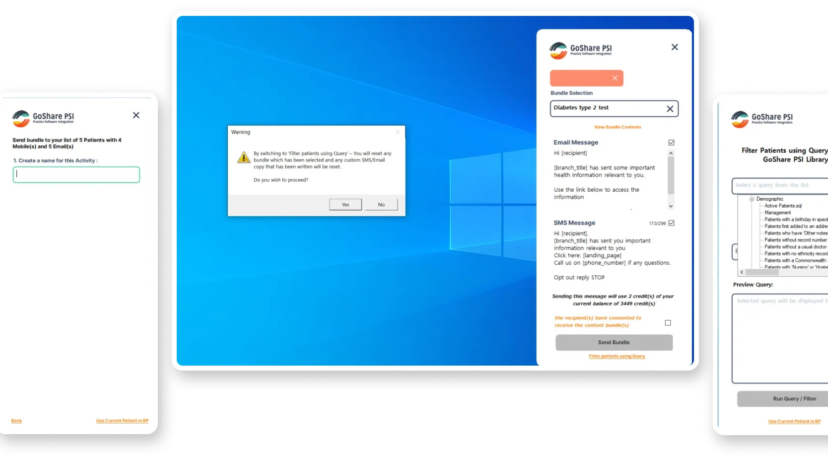Click 'Use Current Patient in BP' in right panel
828x460 pixels.
click(794, 421)
